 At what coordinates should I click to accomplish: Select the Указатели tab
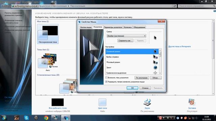click(x=98, y=27)
